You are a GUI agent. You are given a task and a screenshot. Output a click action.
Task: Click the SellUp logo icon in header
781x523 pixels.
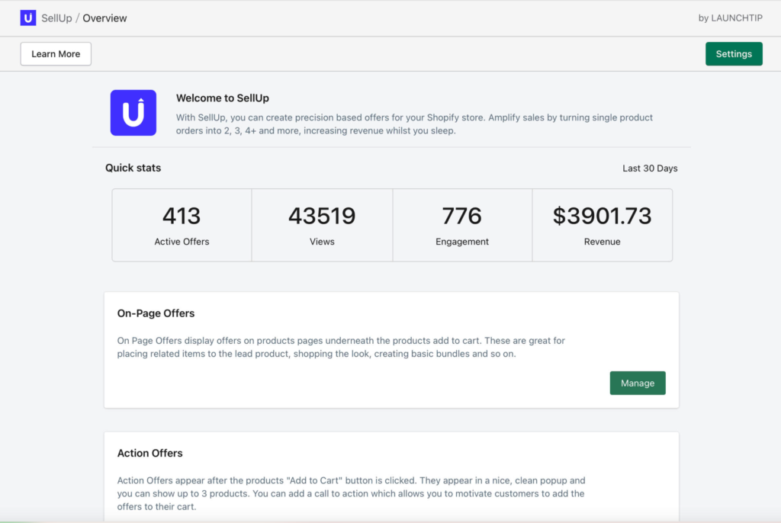pos(28,18)
